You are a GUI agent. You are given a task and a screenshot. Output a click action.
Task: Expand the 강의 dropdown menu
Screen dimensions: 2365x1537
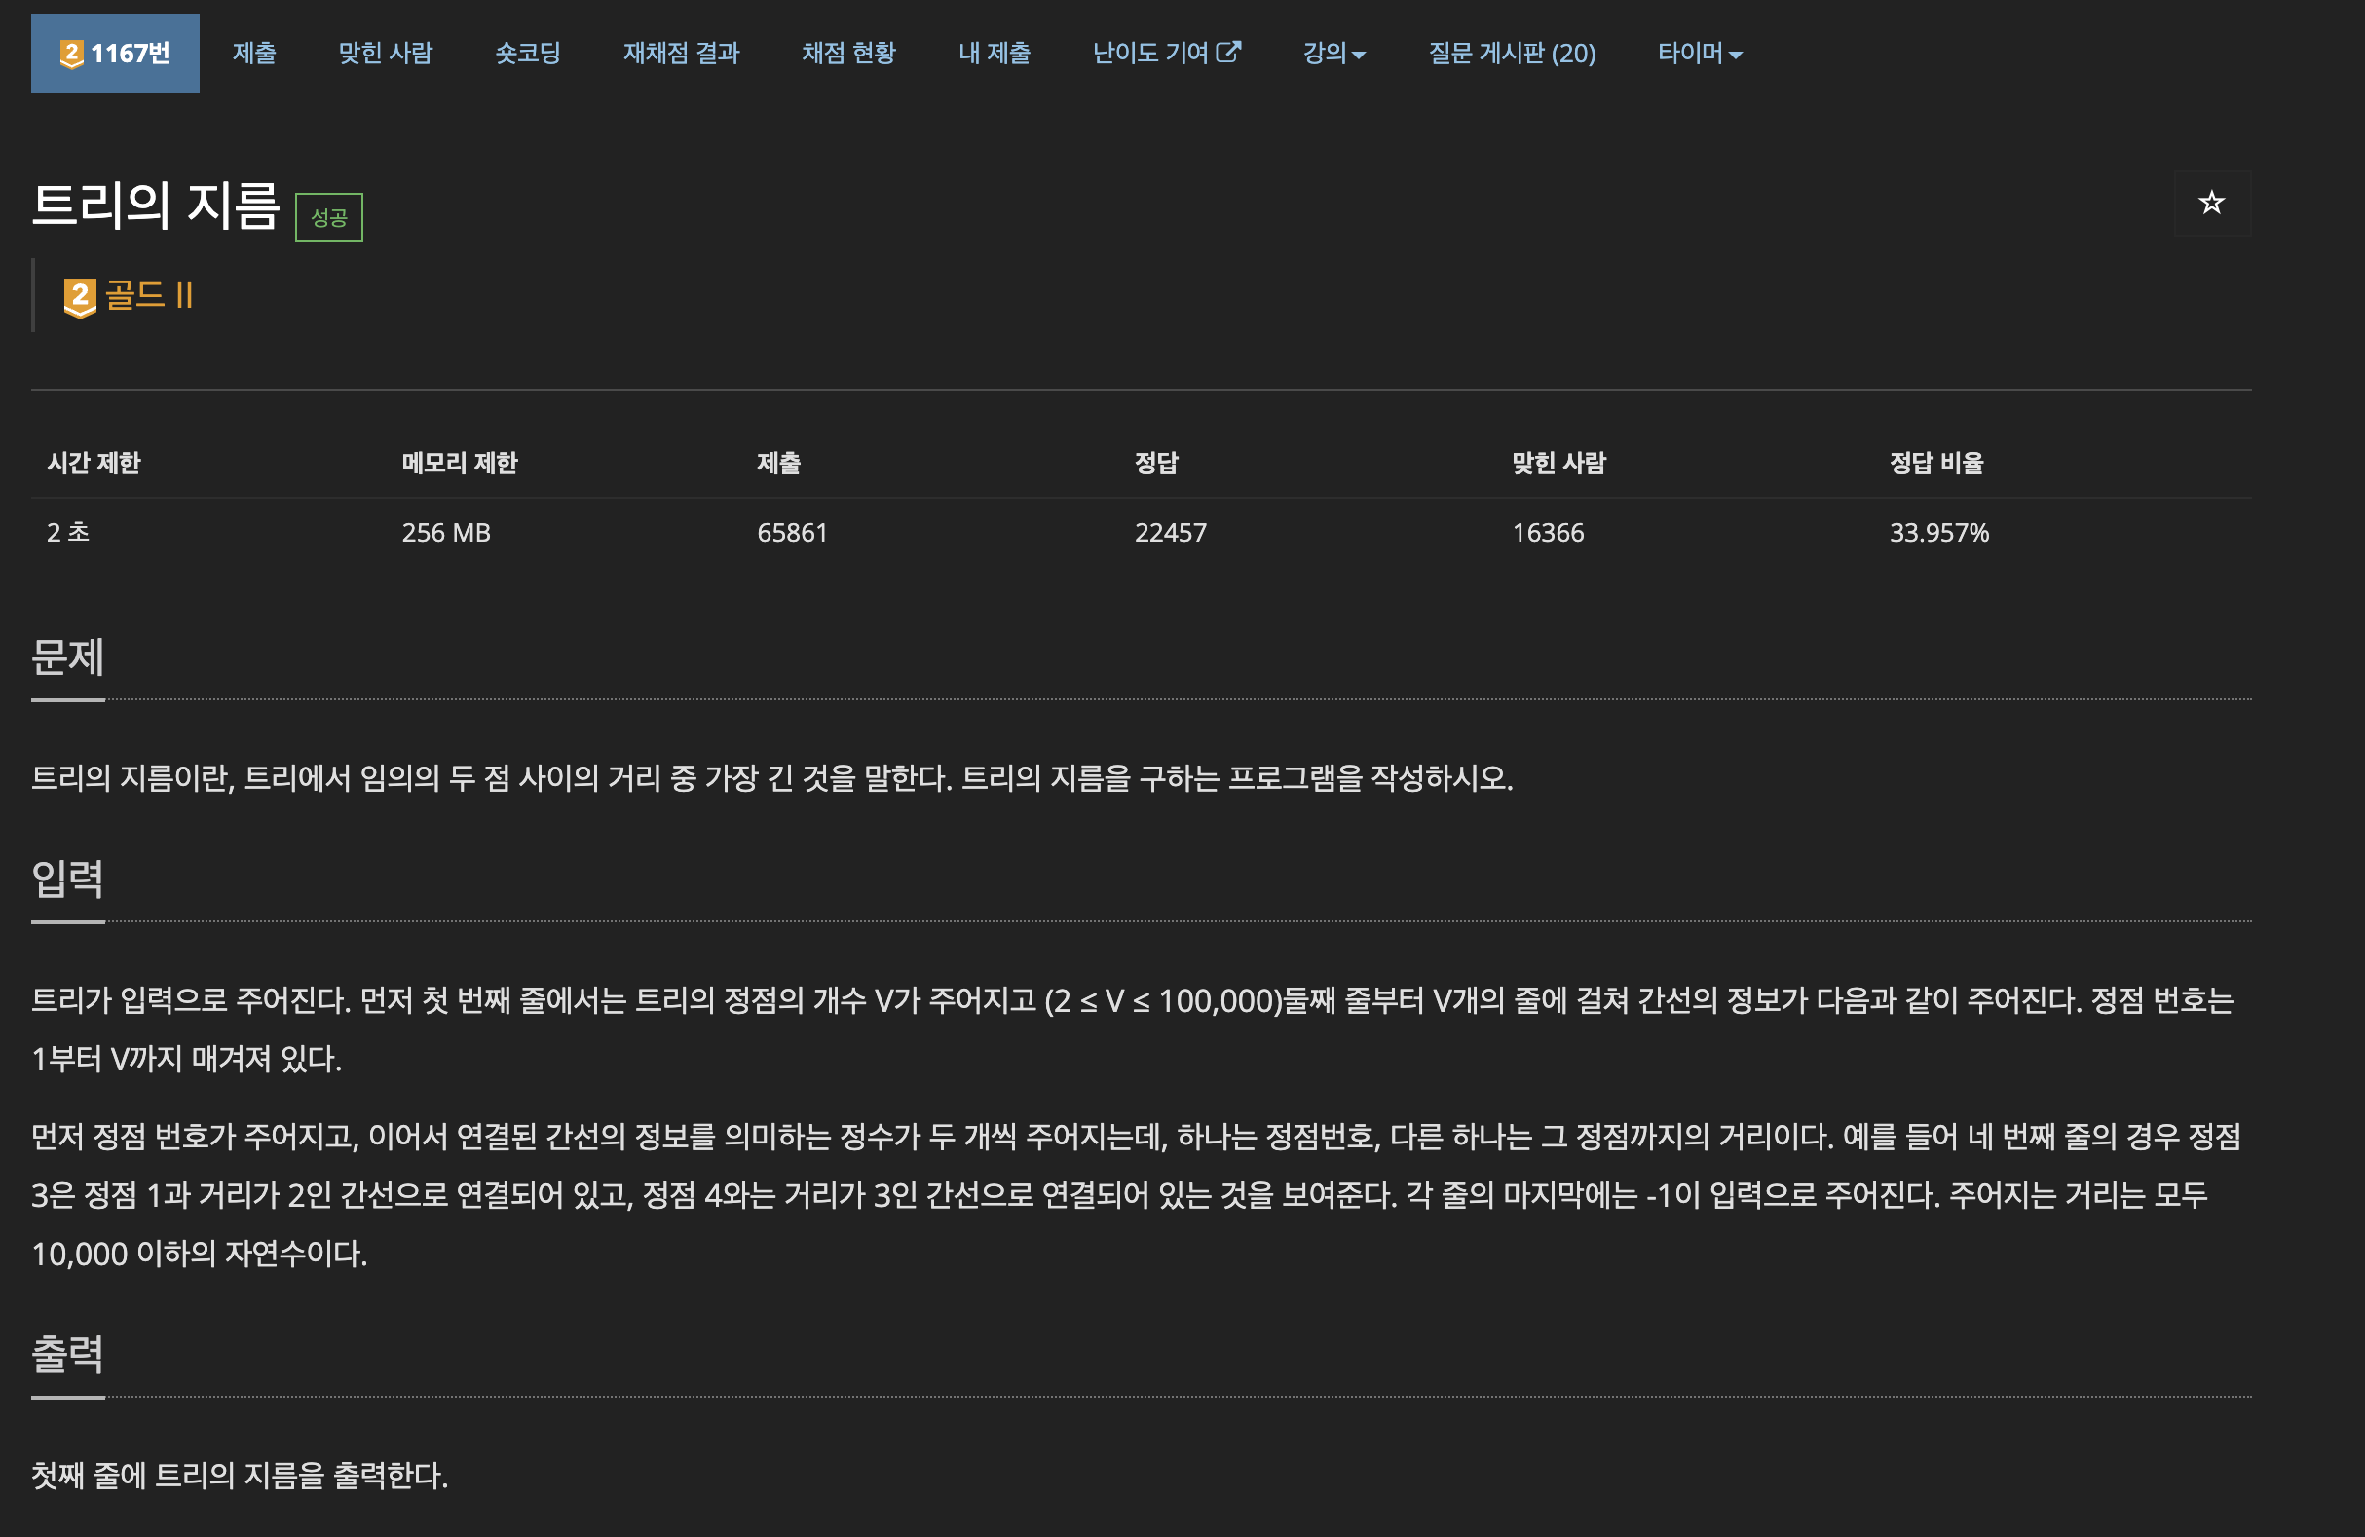(1333, 54)
